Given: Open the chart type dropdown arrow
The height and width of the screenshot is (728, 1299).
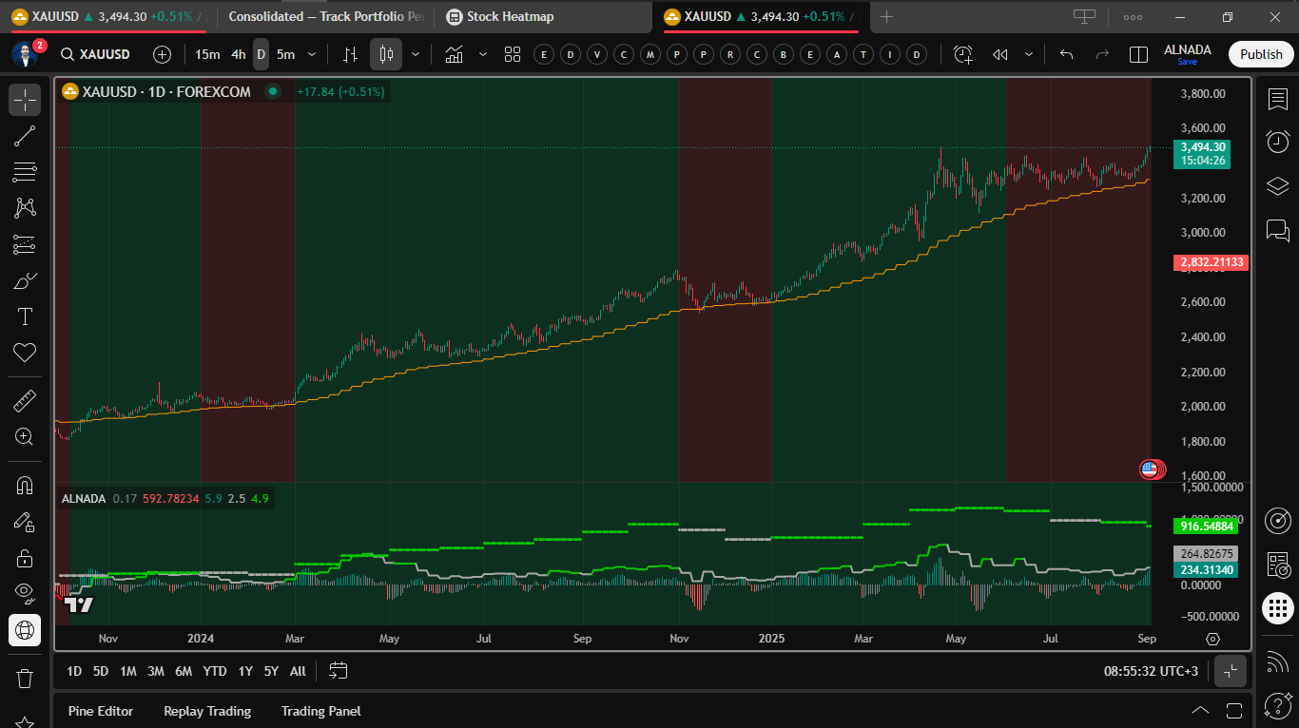Looking at the screenshot, I should [x=415, y=54].
